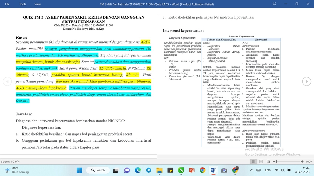Click the taskbar Search box

click(x=98, y=170)
